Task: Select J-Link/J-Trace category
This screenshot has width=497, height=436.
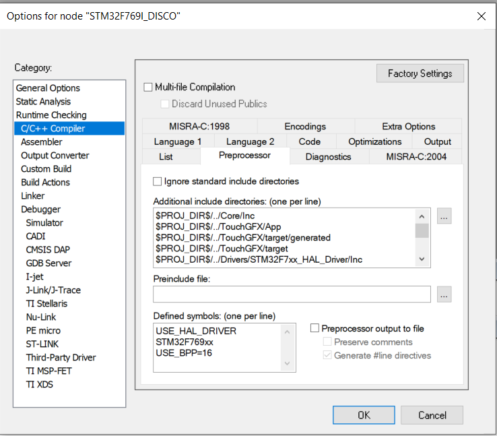Action: coord(69,290)
